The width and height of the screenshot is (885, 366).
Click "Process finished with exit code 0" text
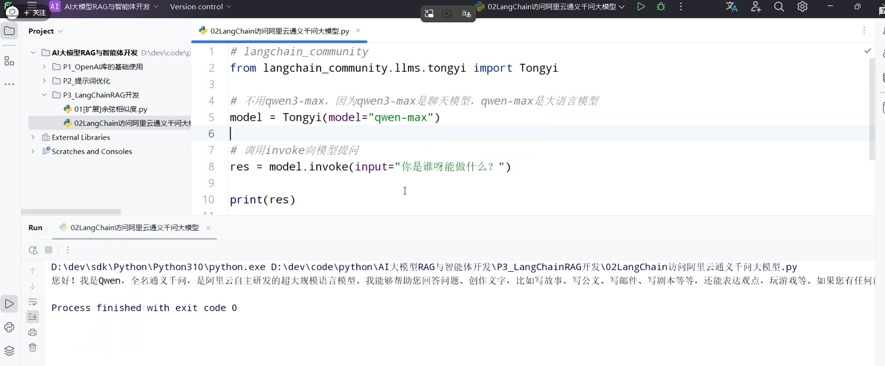tap(144, 308)
